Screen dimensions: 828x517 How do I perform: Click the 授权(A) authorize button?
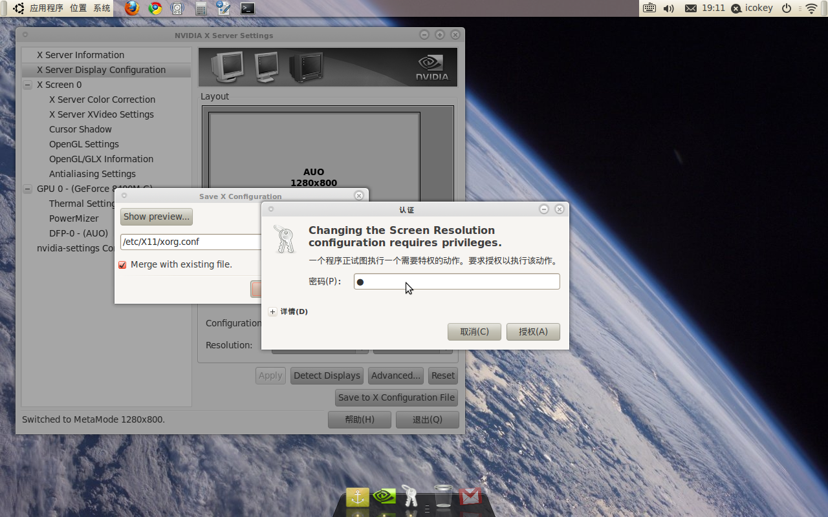click(533, 332)
